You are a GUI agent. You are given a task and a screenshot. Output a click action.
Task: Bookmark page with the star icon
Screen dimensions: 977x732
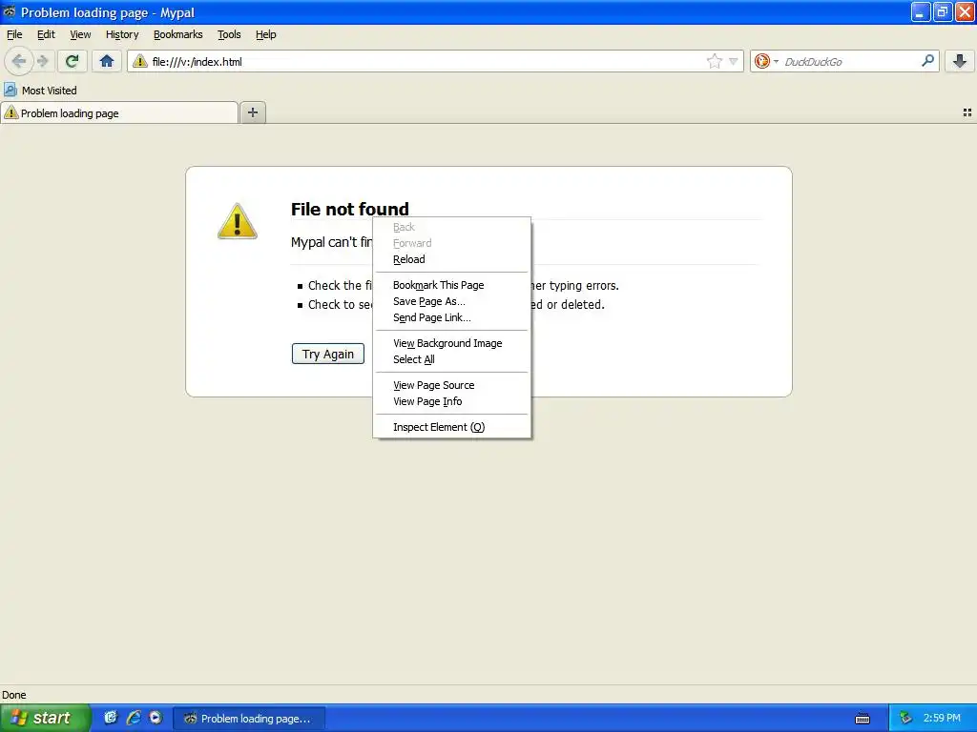(x=714, y=61)
